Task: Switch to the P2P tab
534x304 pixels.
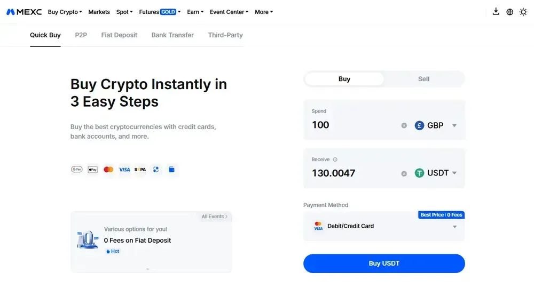Action: (81, 35)
